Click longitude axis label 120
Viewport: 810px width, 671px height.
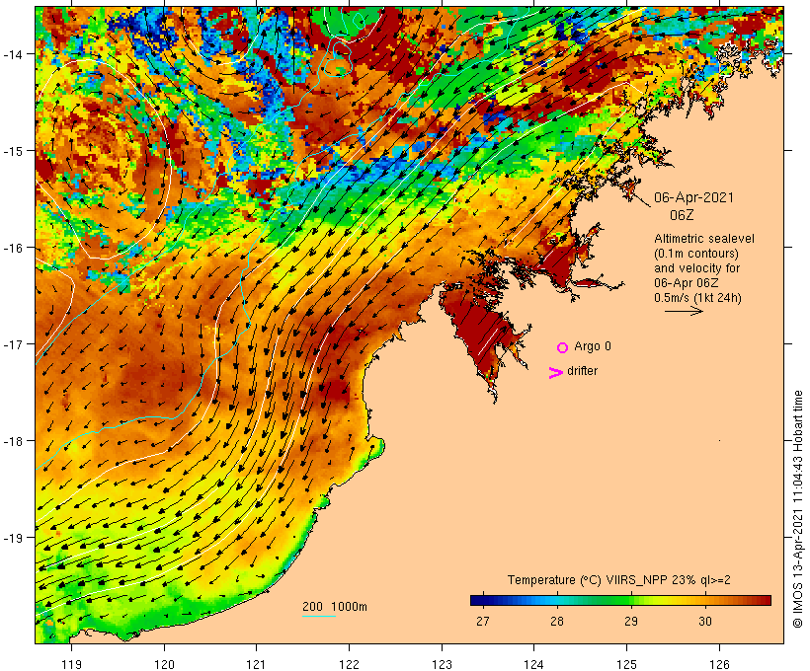(x=164, y=664)
